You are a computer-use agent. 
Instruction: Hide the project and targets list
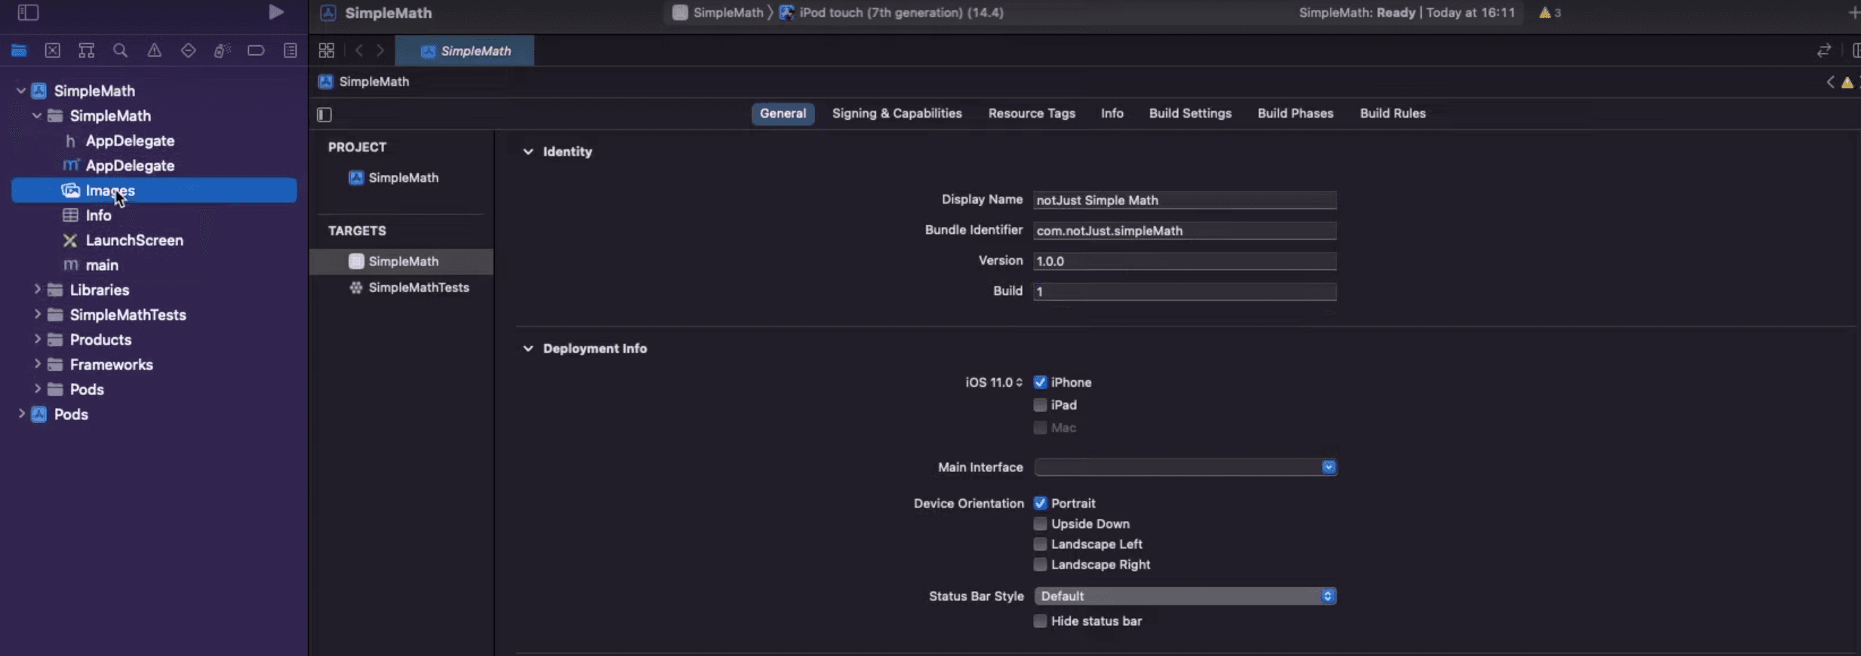[x=325, y=115]
